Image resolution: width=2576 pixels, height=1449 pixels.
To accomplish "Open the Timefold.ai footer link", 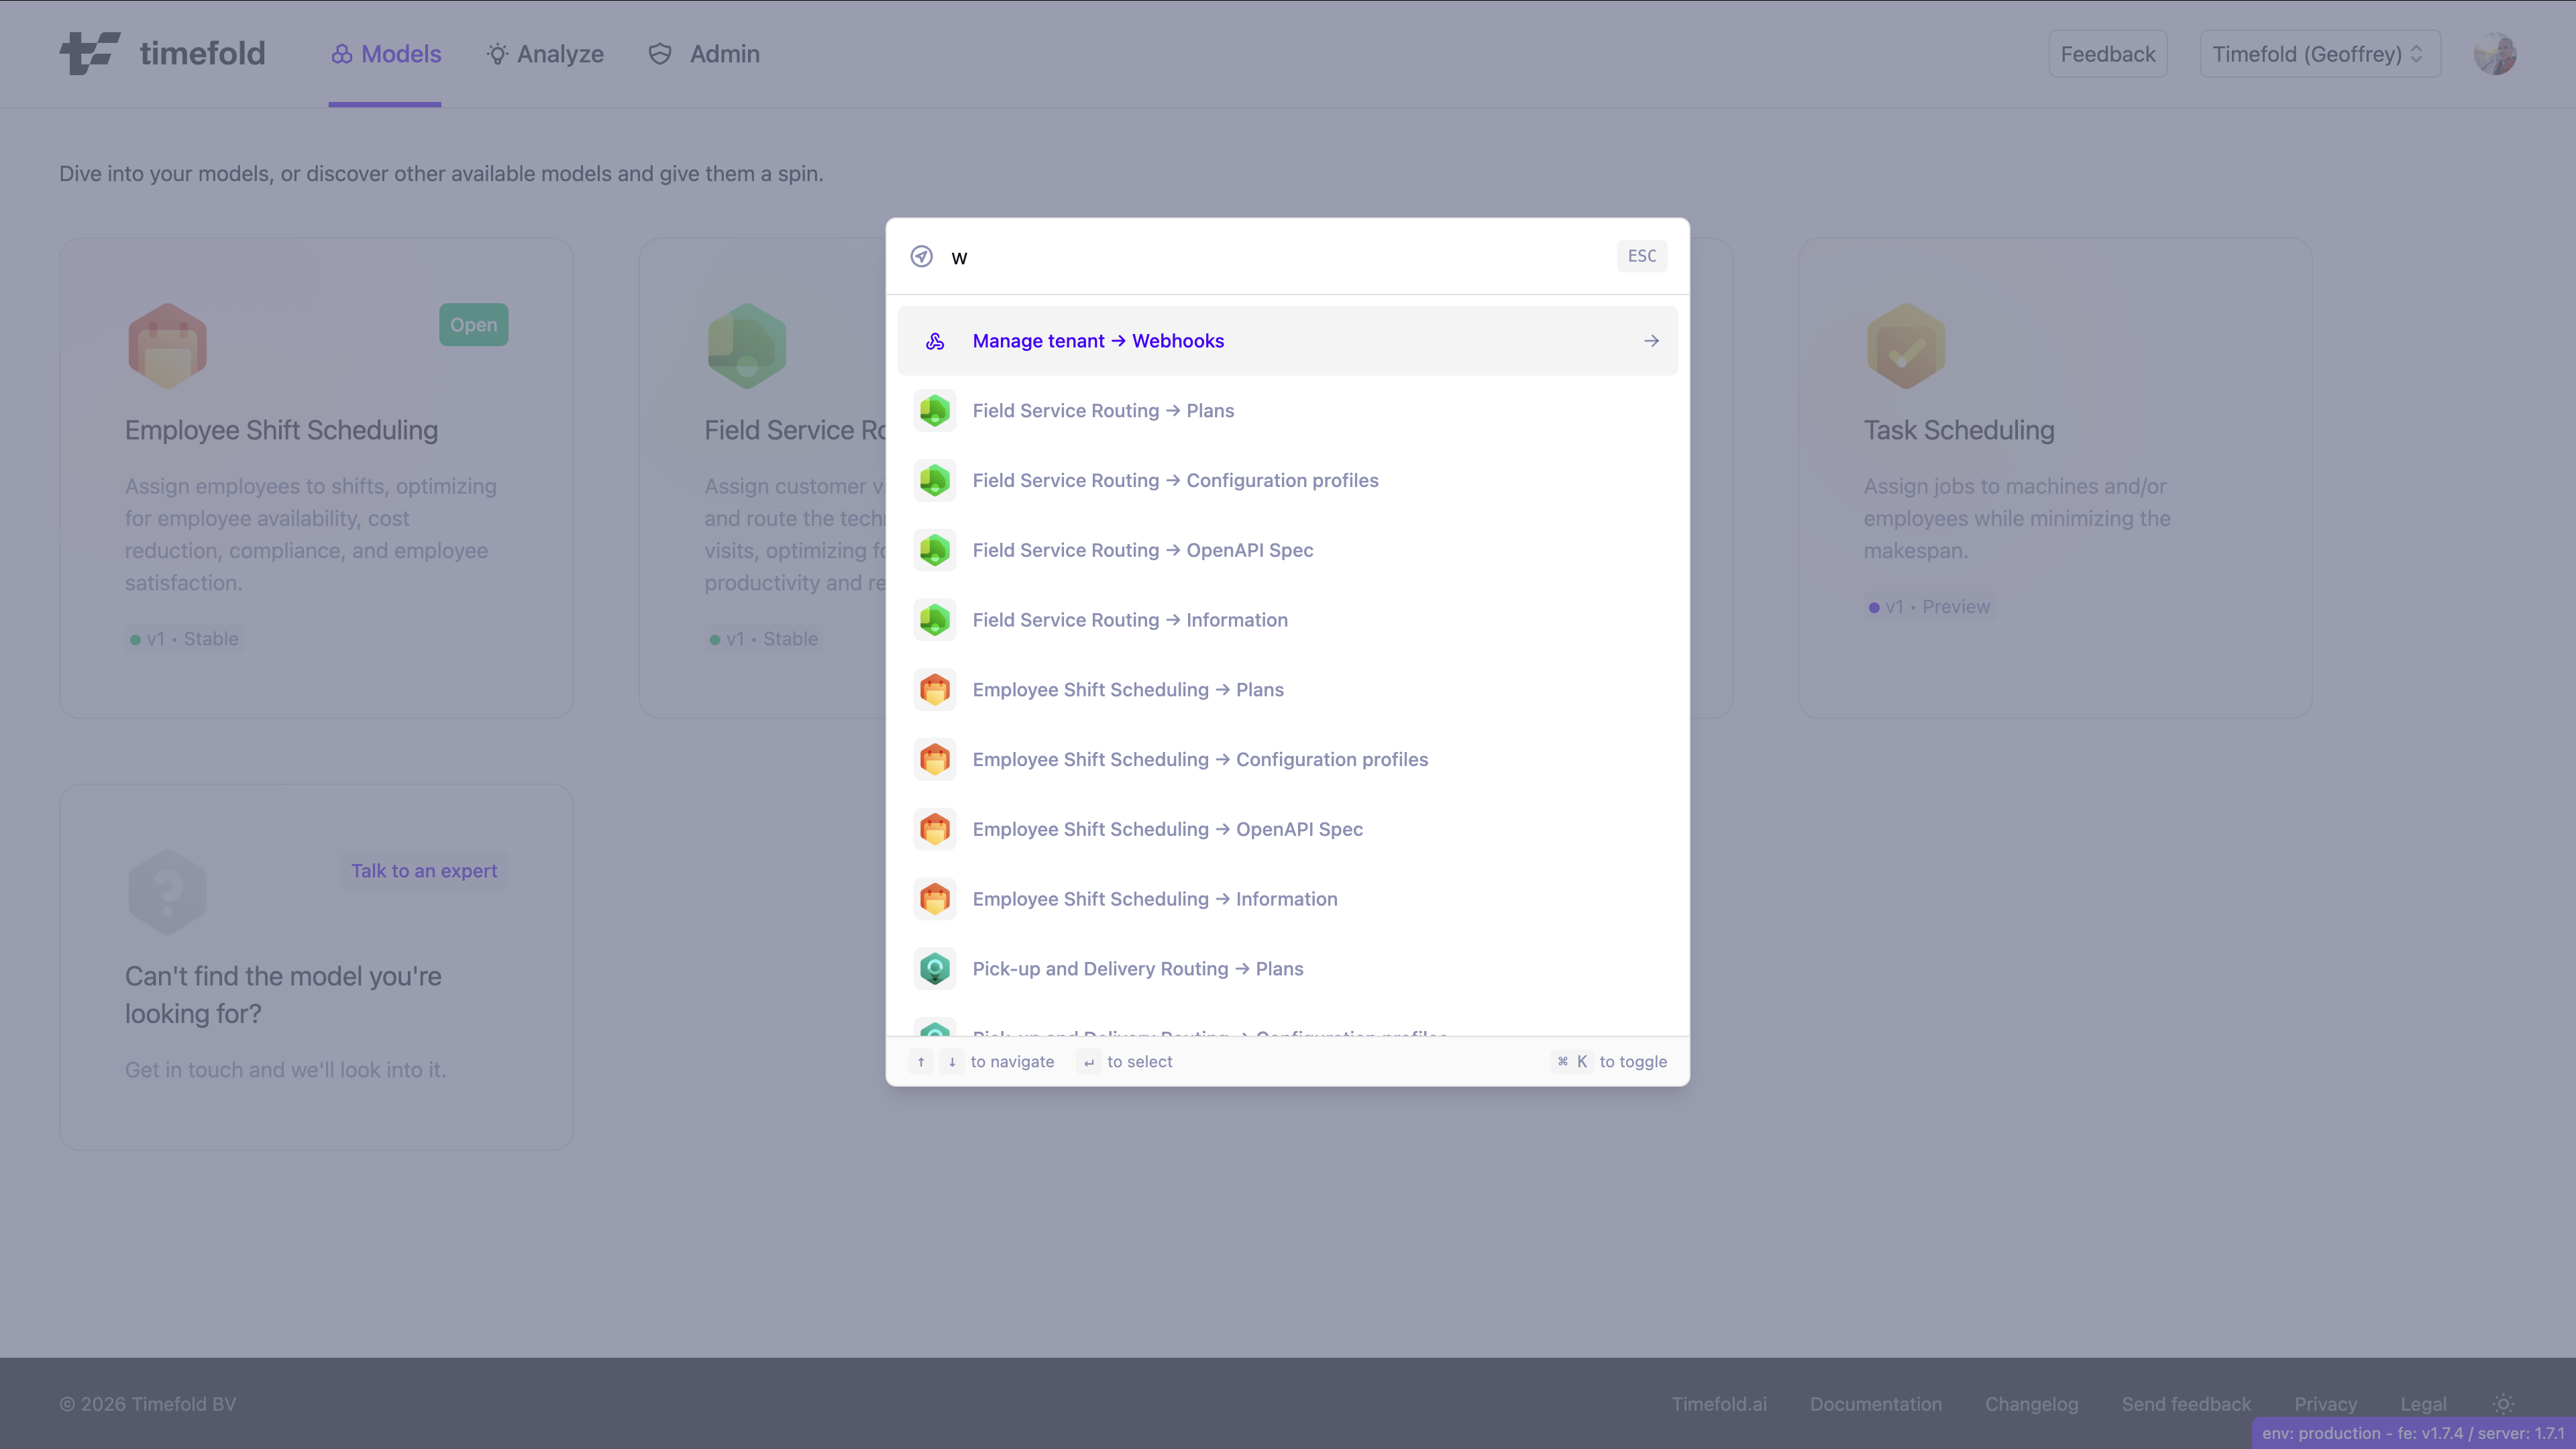I will click(1719, 1404).
